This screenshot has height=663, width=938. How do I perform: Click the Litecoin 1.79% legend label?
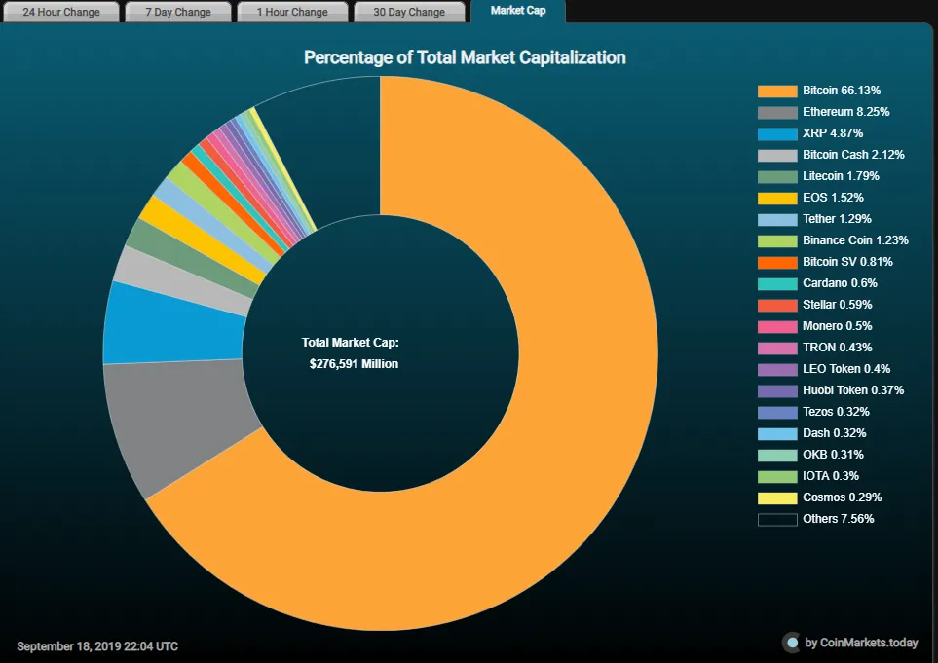[841, 176]
